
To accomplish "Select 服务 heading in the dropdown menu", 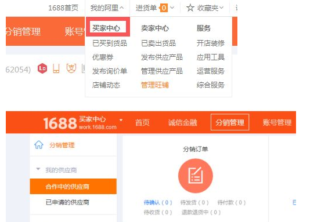I will click(x=204, y=28).
